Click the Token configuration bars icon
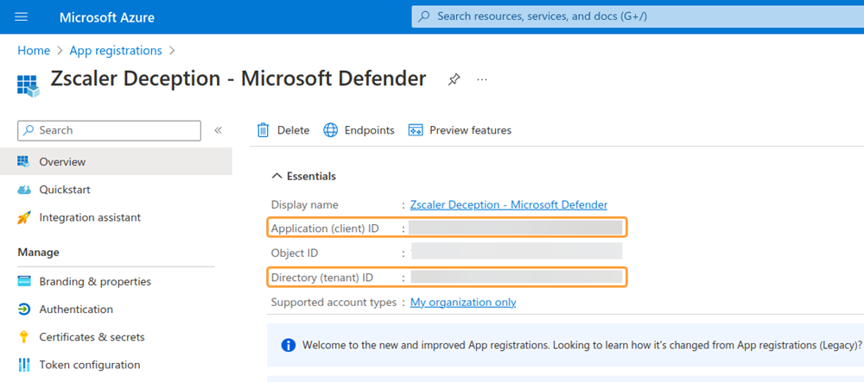Viewport: 864px width, 382px height. (23, 365)
